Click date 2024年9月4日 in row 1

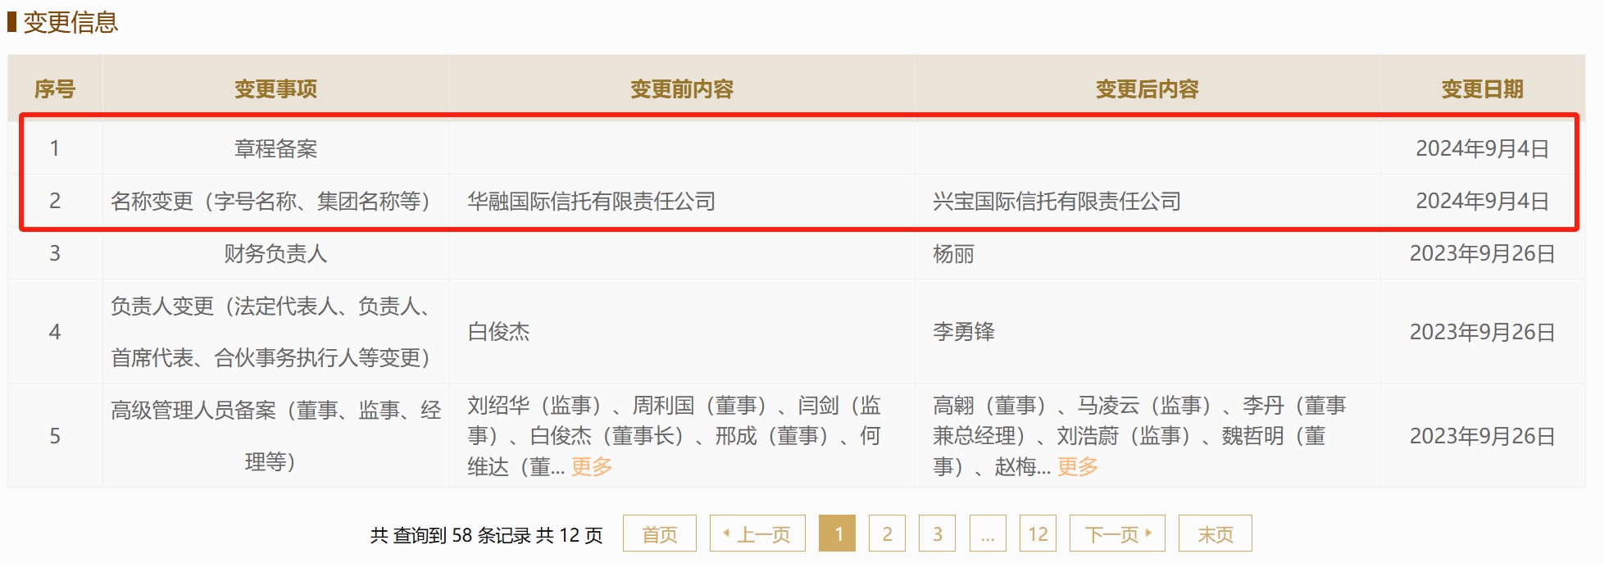1483,148
